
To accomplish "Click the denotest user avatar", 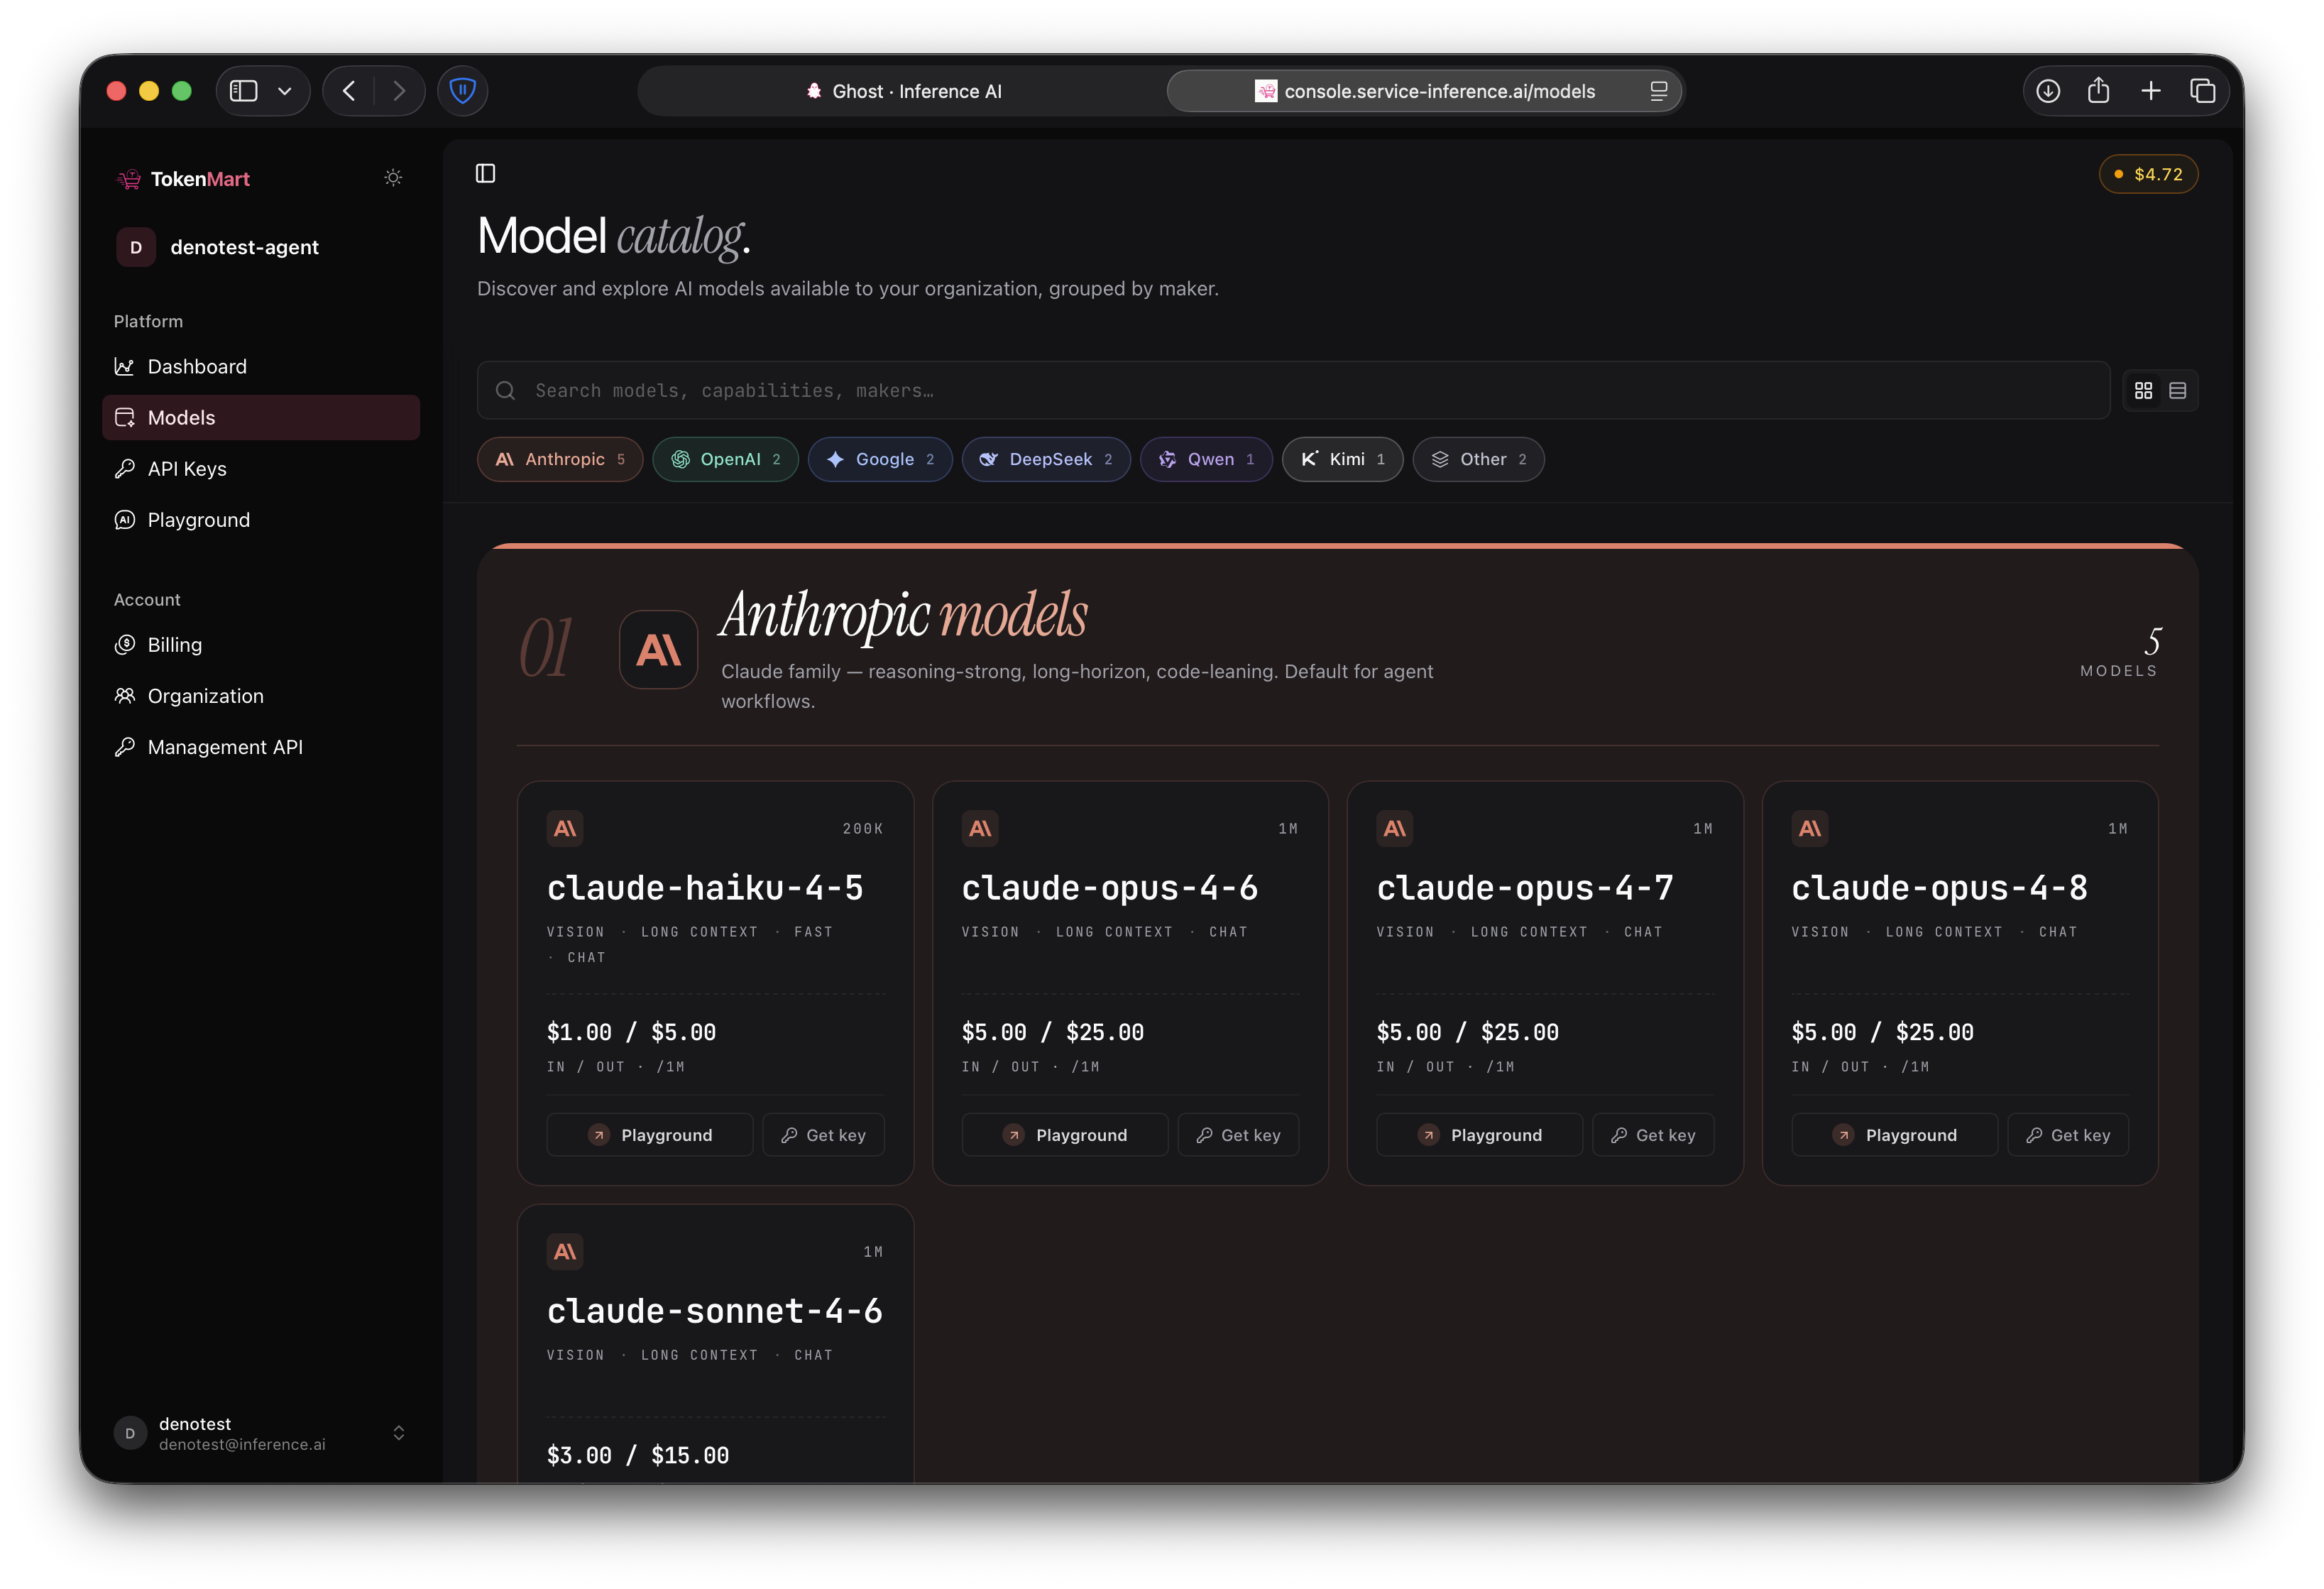I will [130, 1433].
